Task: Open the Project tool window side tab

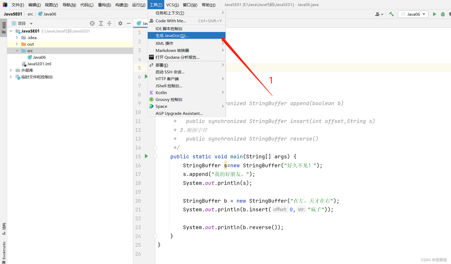Action: tap(4, 28)
